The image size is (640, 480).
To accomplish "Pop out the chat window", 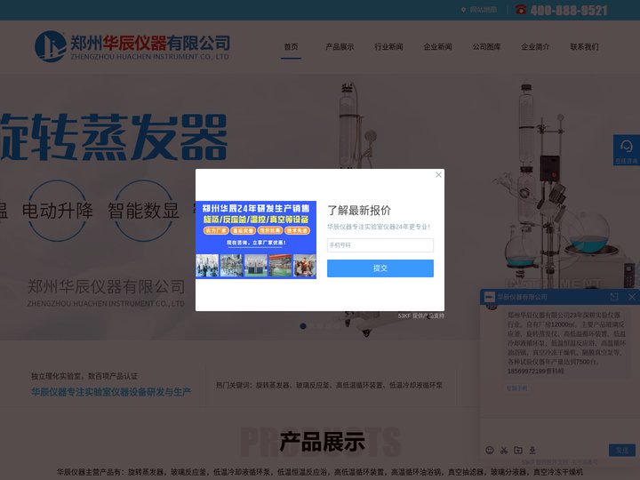I will pyautogui.click(x=614, y=297).
